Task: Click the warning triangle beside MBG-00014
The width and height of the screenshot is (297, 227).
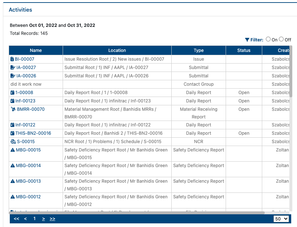Action: point(13,166)
